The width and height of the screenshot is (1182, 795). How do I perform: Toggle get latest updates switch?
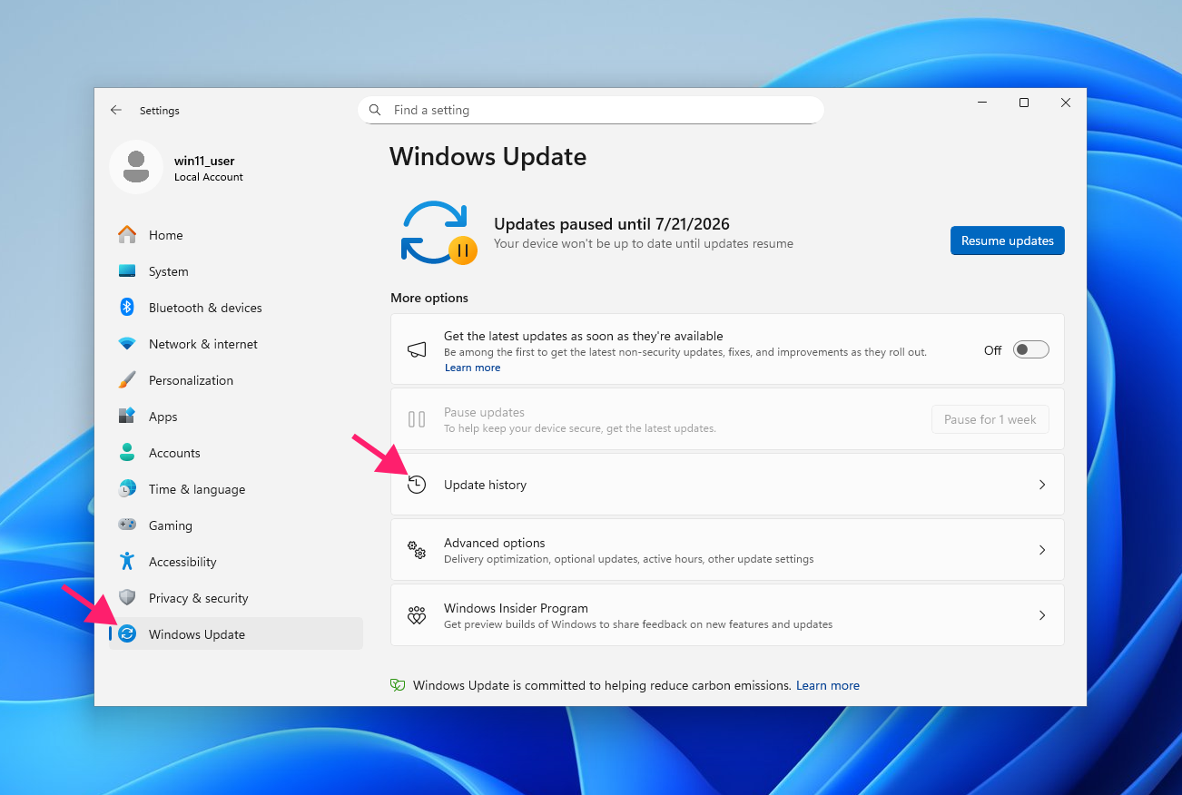(x=1030, y=349)
